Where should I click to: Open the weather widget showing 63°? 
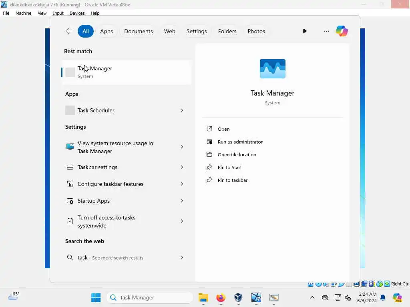(x=14, y=296)
